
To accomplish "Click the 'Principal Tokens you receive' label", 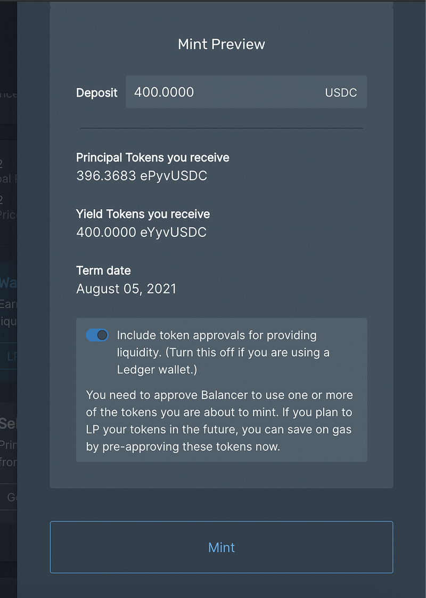I will point(153,158).
